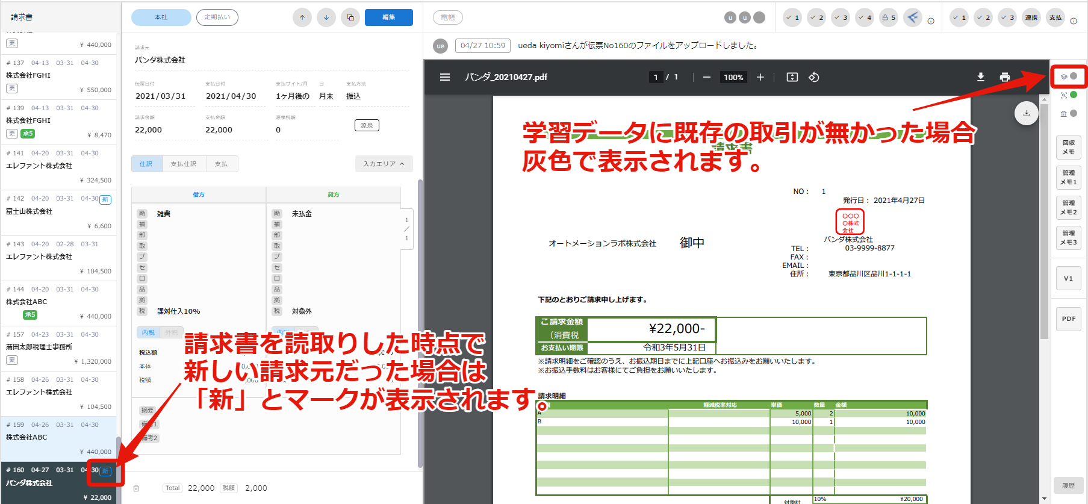1088x504 pixels.
Task: Select the 本社 pill tab
Action: pyautogui.click(x=161, y=17)
